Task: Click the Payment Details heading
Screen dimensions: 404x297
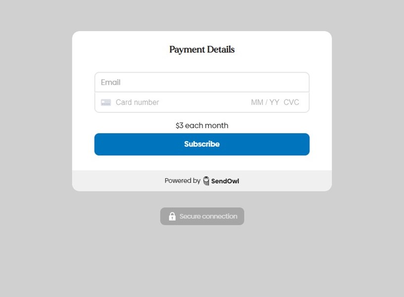Action: coord(202,49)
